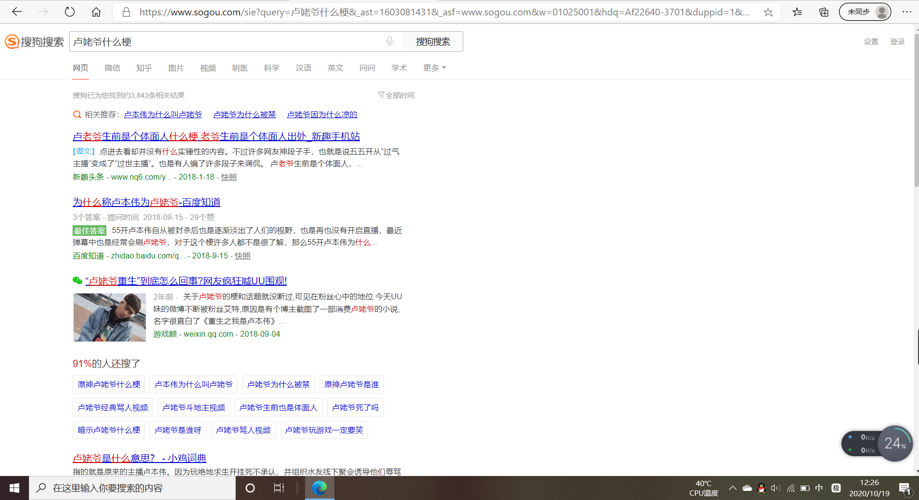
Task: Go back to the previous page
Action: pos(17,12)
